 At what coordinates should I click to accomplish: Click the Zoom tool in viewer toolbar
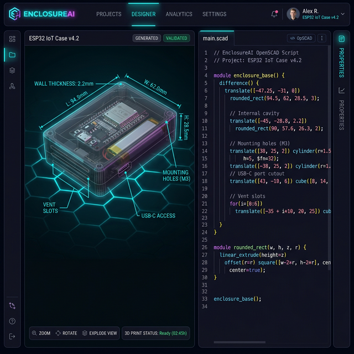[x=41, y=333]
